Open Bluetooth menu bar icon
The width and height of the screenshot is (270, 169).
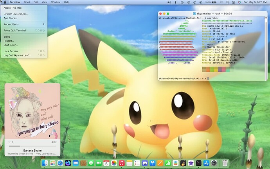click(x=176, y=2)
